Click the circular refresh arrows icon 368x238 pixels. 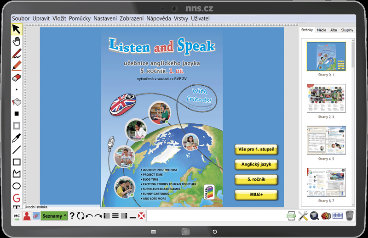80,216
